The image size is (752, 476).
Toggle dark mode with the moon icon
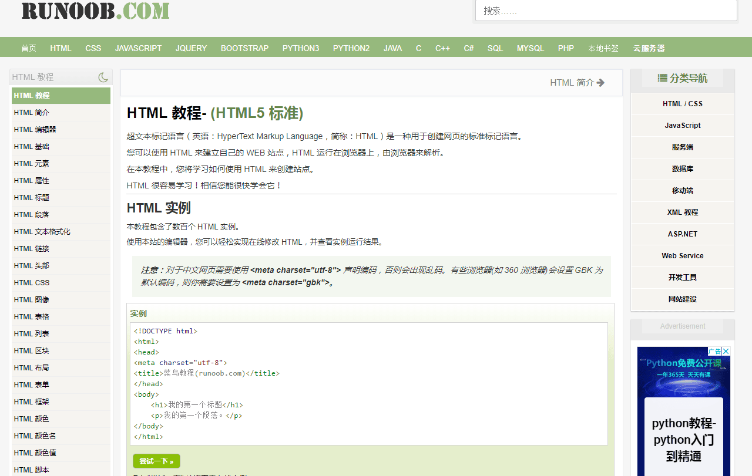(103, 77)
